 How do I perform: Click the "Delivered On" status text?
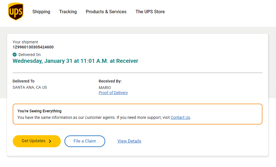30,55
